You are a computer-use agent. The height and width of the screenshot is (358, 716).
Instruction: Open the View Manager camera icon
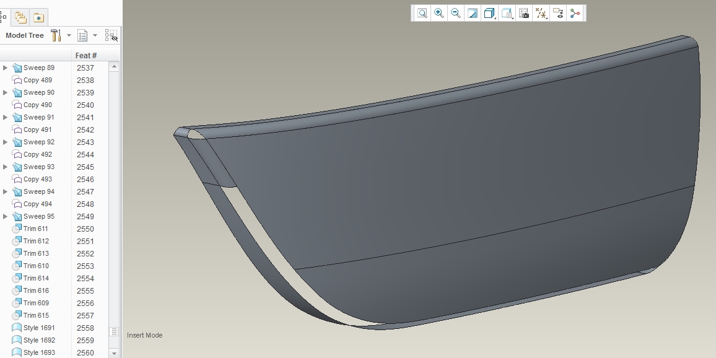(x=524, y=13)
